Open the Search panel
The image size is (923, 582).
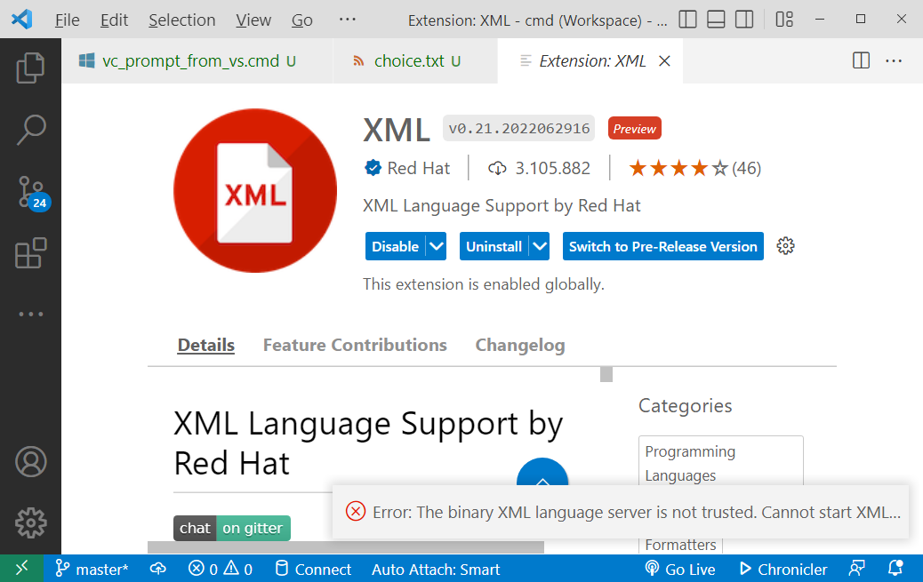[31, 131]
